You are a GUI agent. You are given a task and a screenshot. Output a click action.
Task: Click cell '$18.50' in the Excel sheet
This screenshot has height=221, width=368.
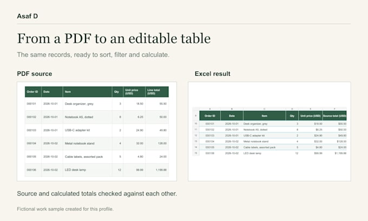(318, 124)
